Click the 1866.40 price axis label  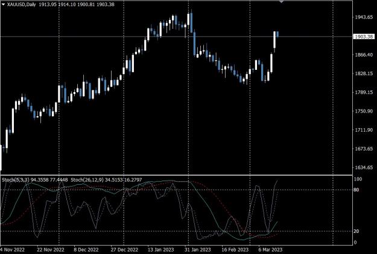(364, 55)
